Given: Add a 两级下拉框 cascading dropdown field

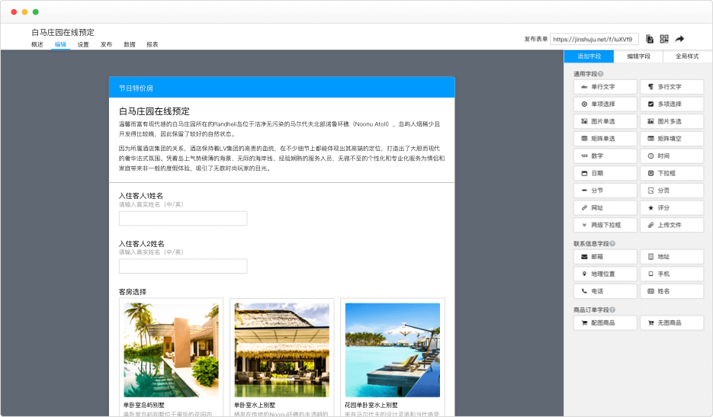Looking at the screenshot, I should pyautogui.click(x=605, y=225).
